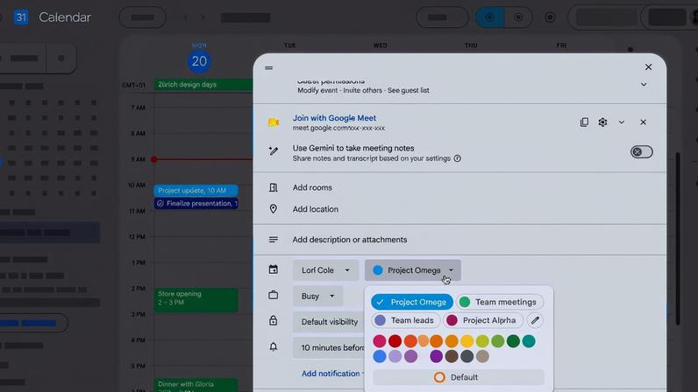Viewport: 698px width, 392px height.
Task: Click the Default color ring icon
Action: click(x=439, y=377)
